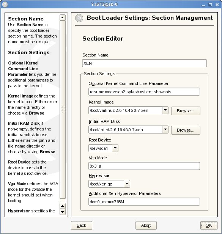Image resolution: width=222 pixels, height=234 pixels.
Task: Expand the Initial RAM Disk dropdown arrow
Action: click(x=165, y=130)
